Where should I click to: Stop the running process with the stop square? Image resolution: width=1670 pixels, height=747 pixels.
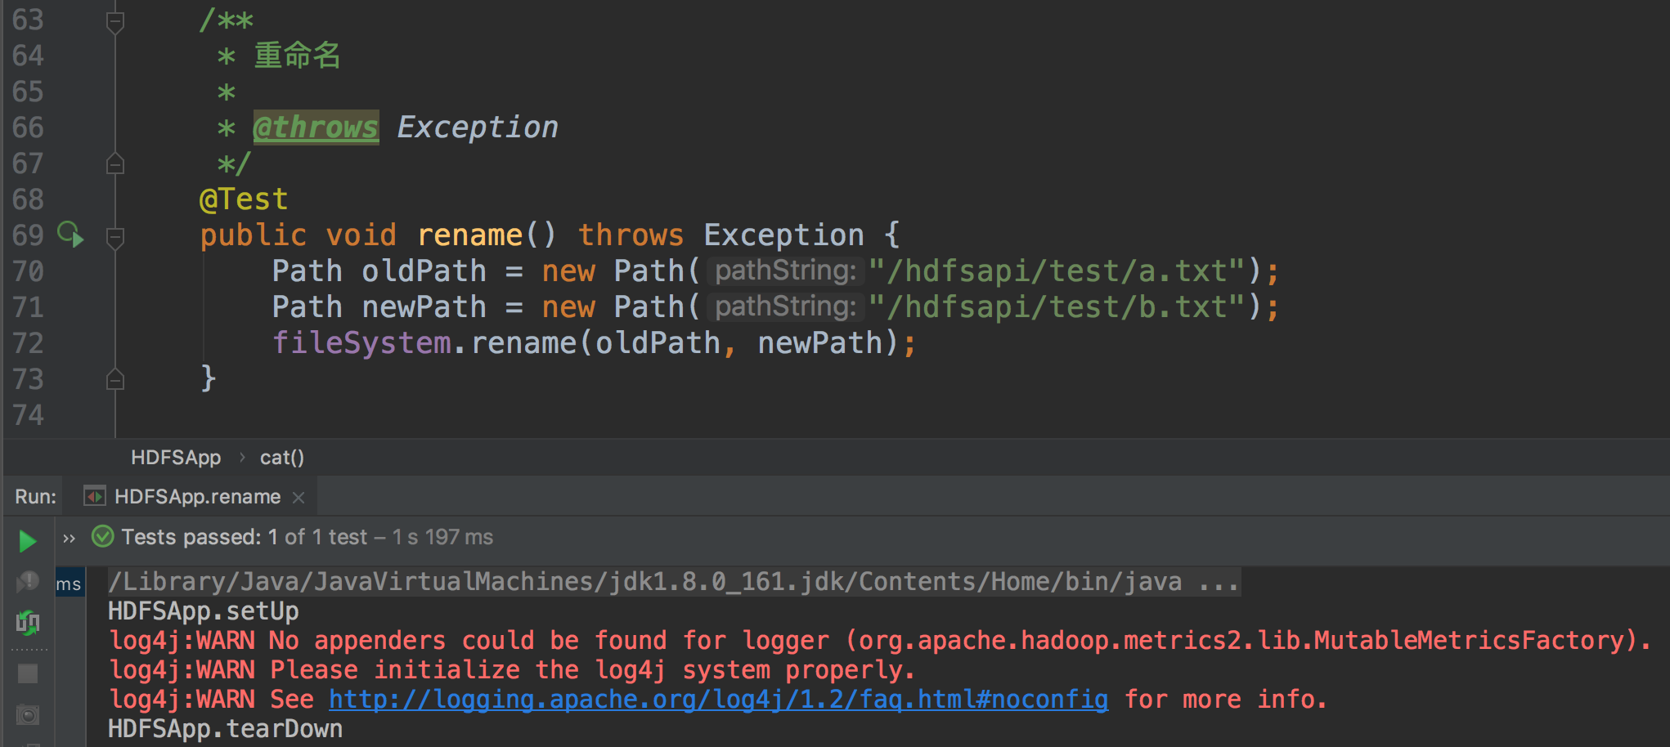[x=28, y=673]
